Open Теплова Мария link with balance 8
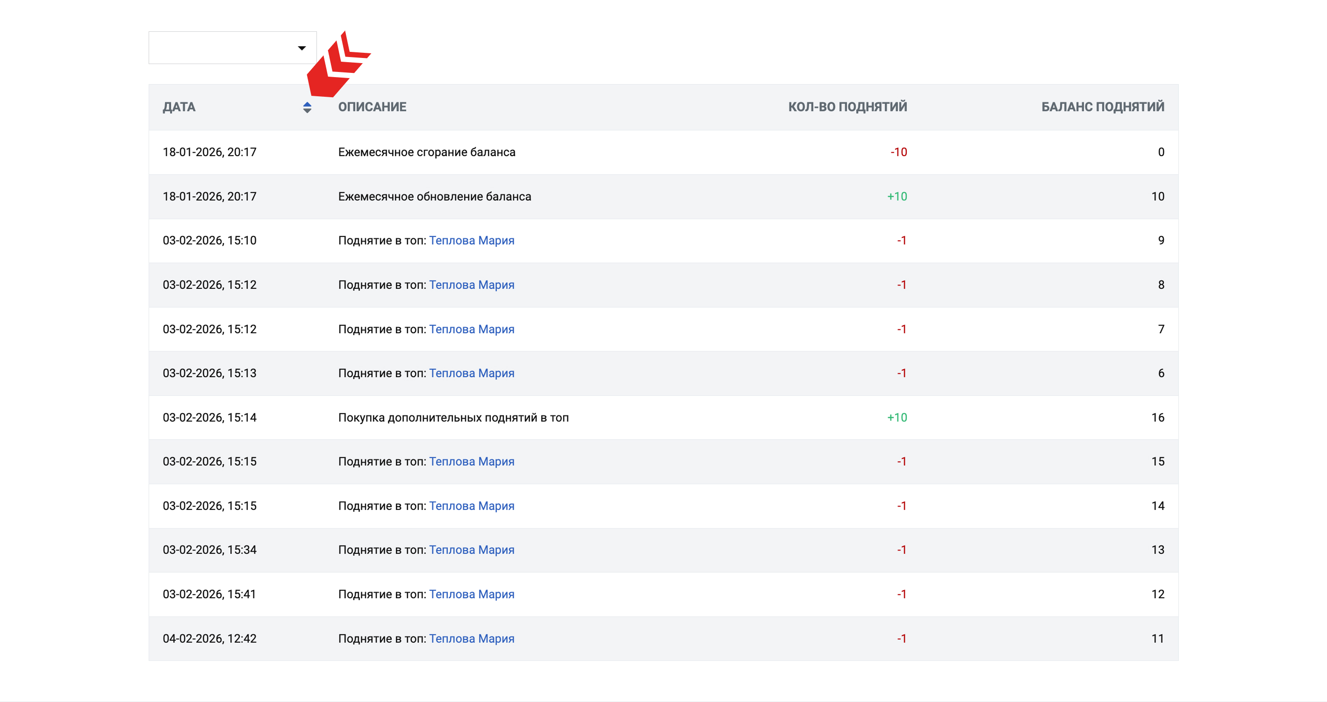Image resolution: width=1327 pixels, height=702 pixels. pos(471,285)
